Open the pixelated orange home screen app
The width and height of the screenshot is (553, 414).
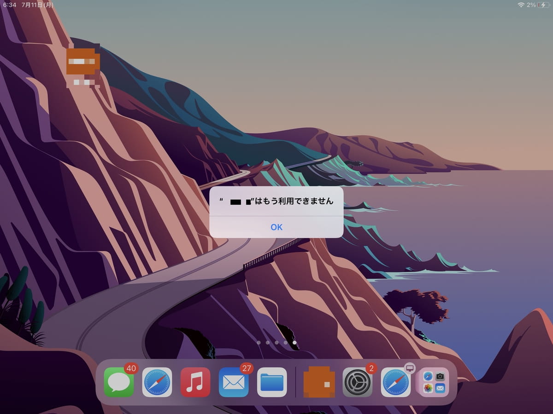click(x=83, y=61)
